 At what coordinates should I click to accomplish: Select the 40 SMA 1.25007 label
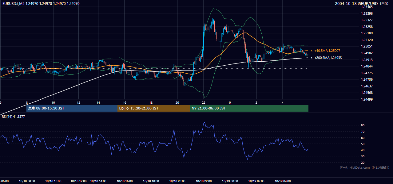coord(325,51)
